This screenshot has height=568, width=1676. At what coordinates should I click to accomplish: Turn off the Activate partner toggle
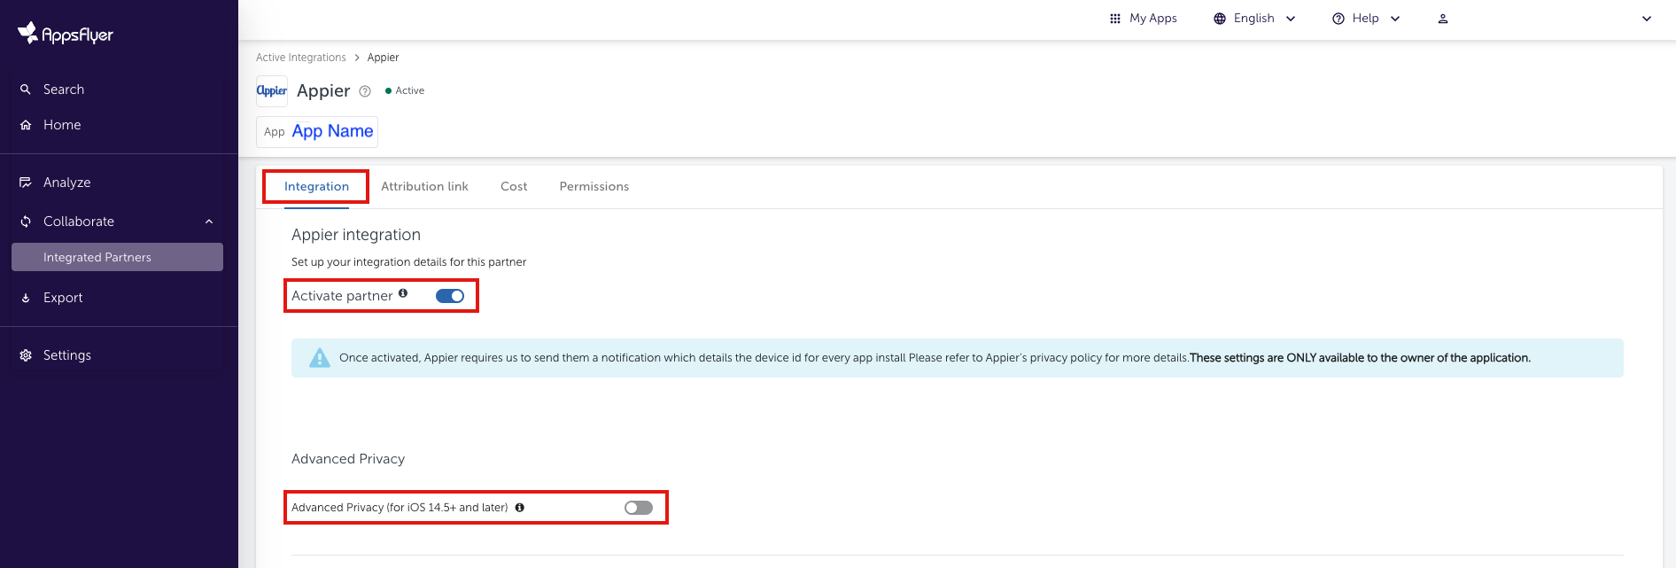[x=450, y=296]
